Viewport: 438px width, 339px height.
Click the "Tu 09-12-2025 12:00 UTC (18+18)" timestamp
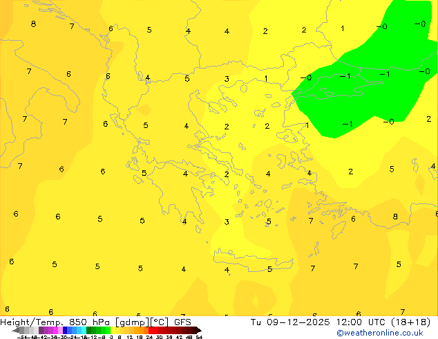pyautogui.click(x=340, y=322)
